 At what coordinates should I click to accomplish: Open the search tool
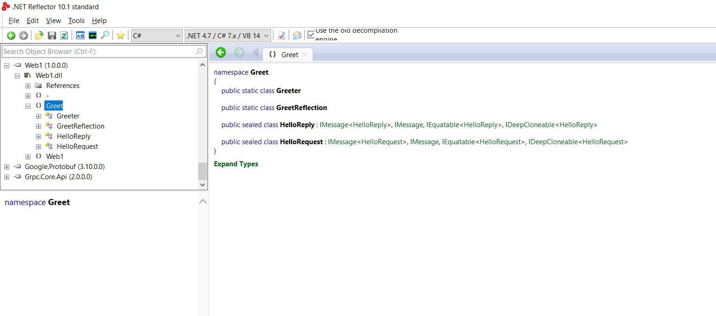[x=105, y=35]
